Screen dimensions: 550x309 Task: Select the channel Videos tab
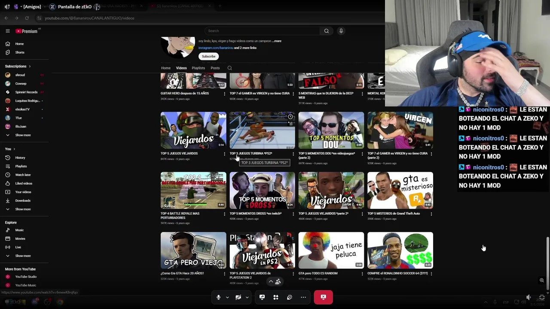181,68
